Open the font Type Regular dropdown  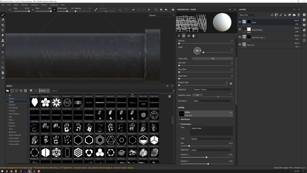[x=212, y=139]
